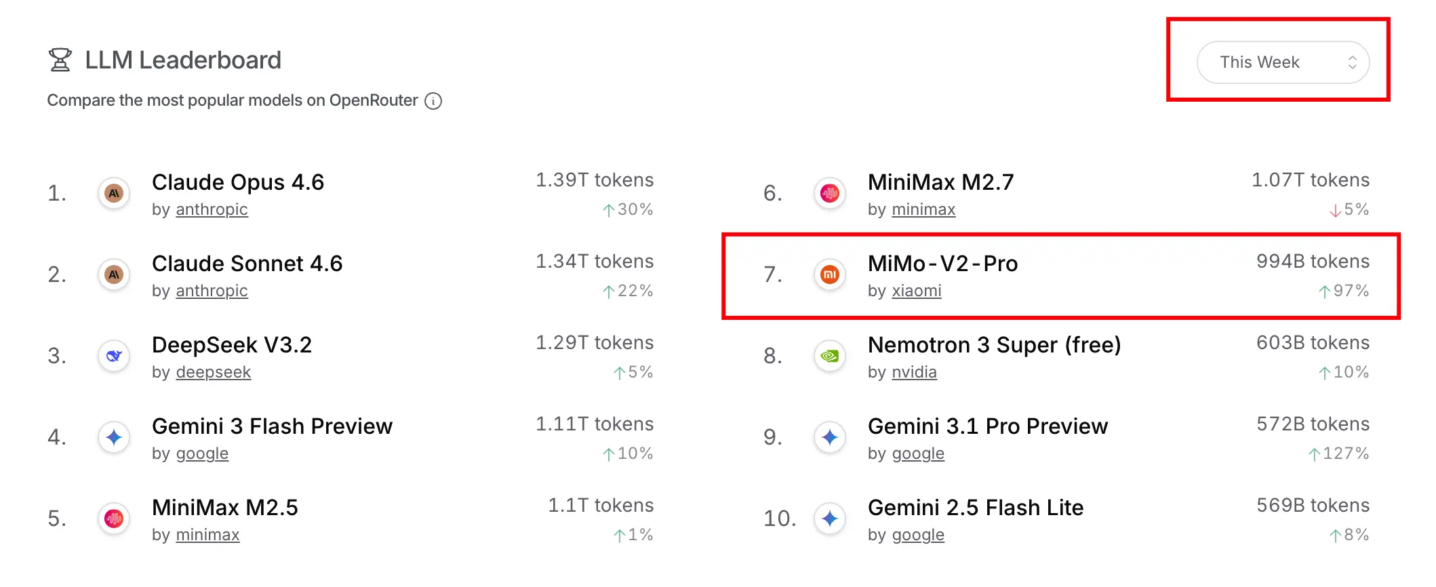Click the MiniMax icon beside MiniMax M2.5

coord(114,519)
